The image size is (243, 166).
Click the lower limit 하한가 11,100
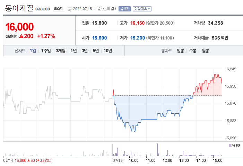coord(160,38)
